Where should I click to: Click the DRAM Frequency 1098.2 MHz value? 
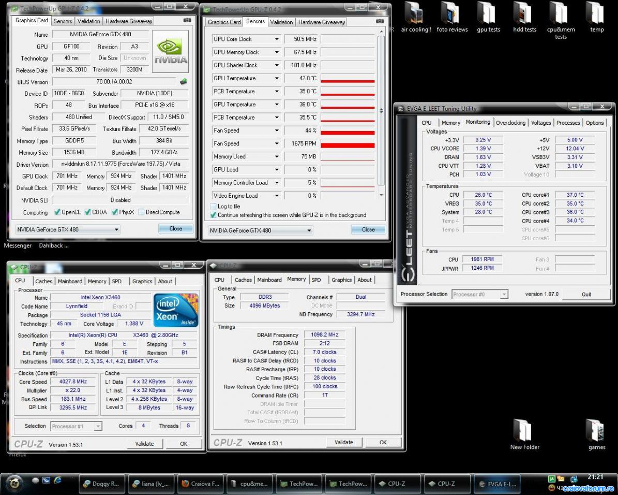(325, 334)
